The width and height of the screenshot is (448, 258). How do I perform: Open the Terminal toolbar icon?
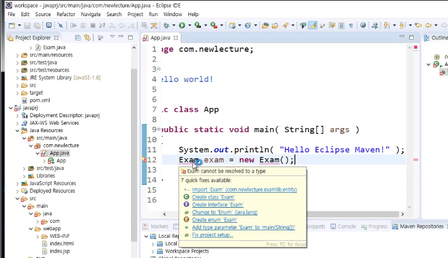[49, 25]
